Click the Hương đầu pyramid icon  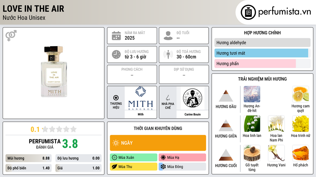click(226, 96)
